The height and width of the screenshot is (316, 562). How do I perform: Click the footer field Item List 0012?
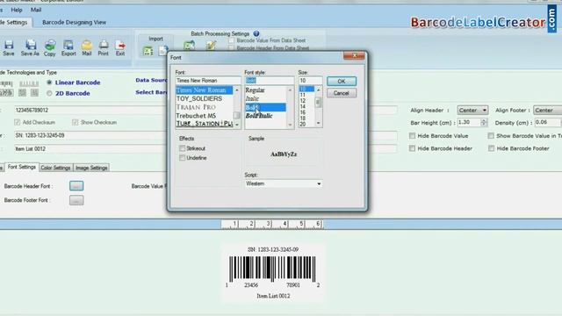[x=90, y=148]
